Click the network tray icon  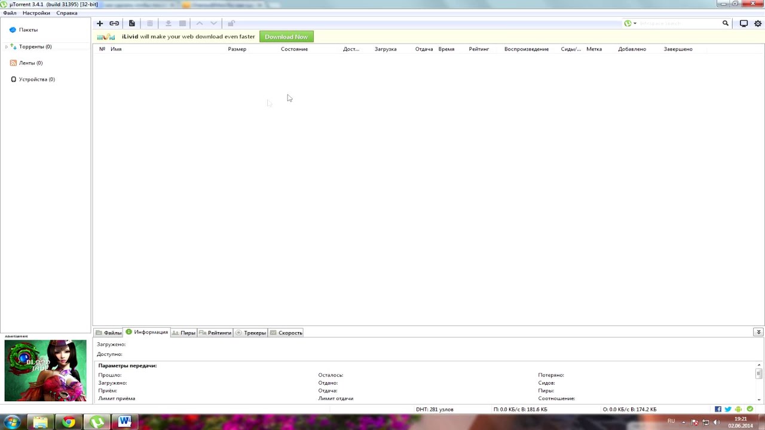[706, 422]
